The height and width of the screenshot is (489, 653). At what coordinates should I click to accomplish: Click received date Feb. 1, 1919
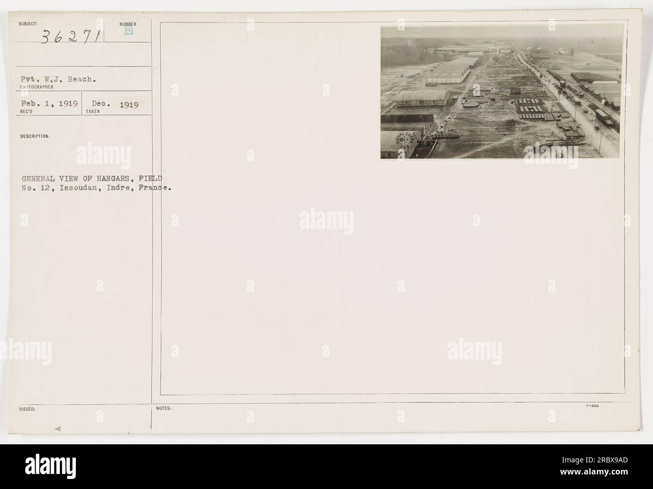click(x=49, y=104)
